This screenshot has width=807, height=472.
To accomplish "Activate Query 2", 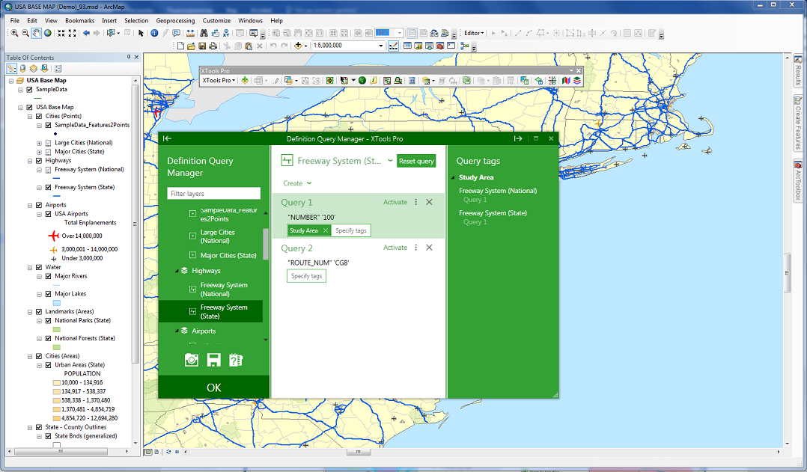I will pyautogui.click(x=395, y=248).
